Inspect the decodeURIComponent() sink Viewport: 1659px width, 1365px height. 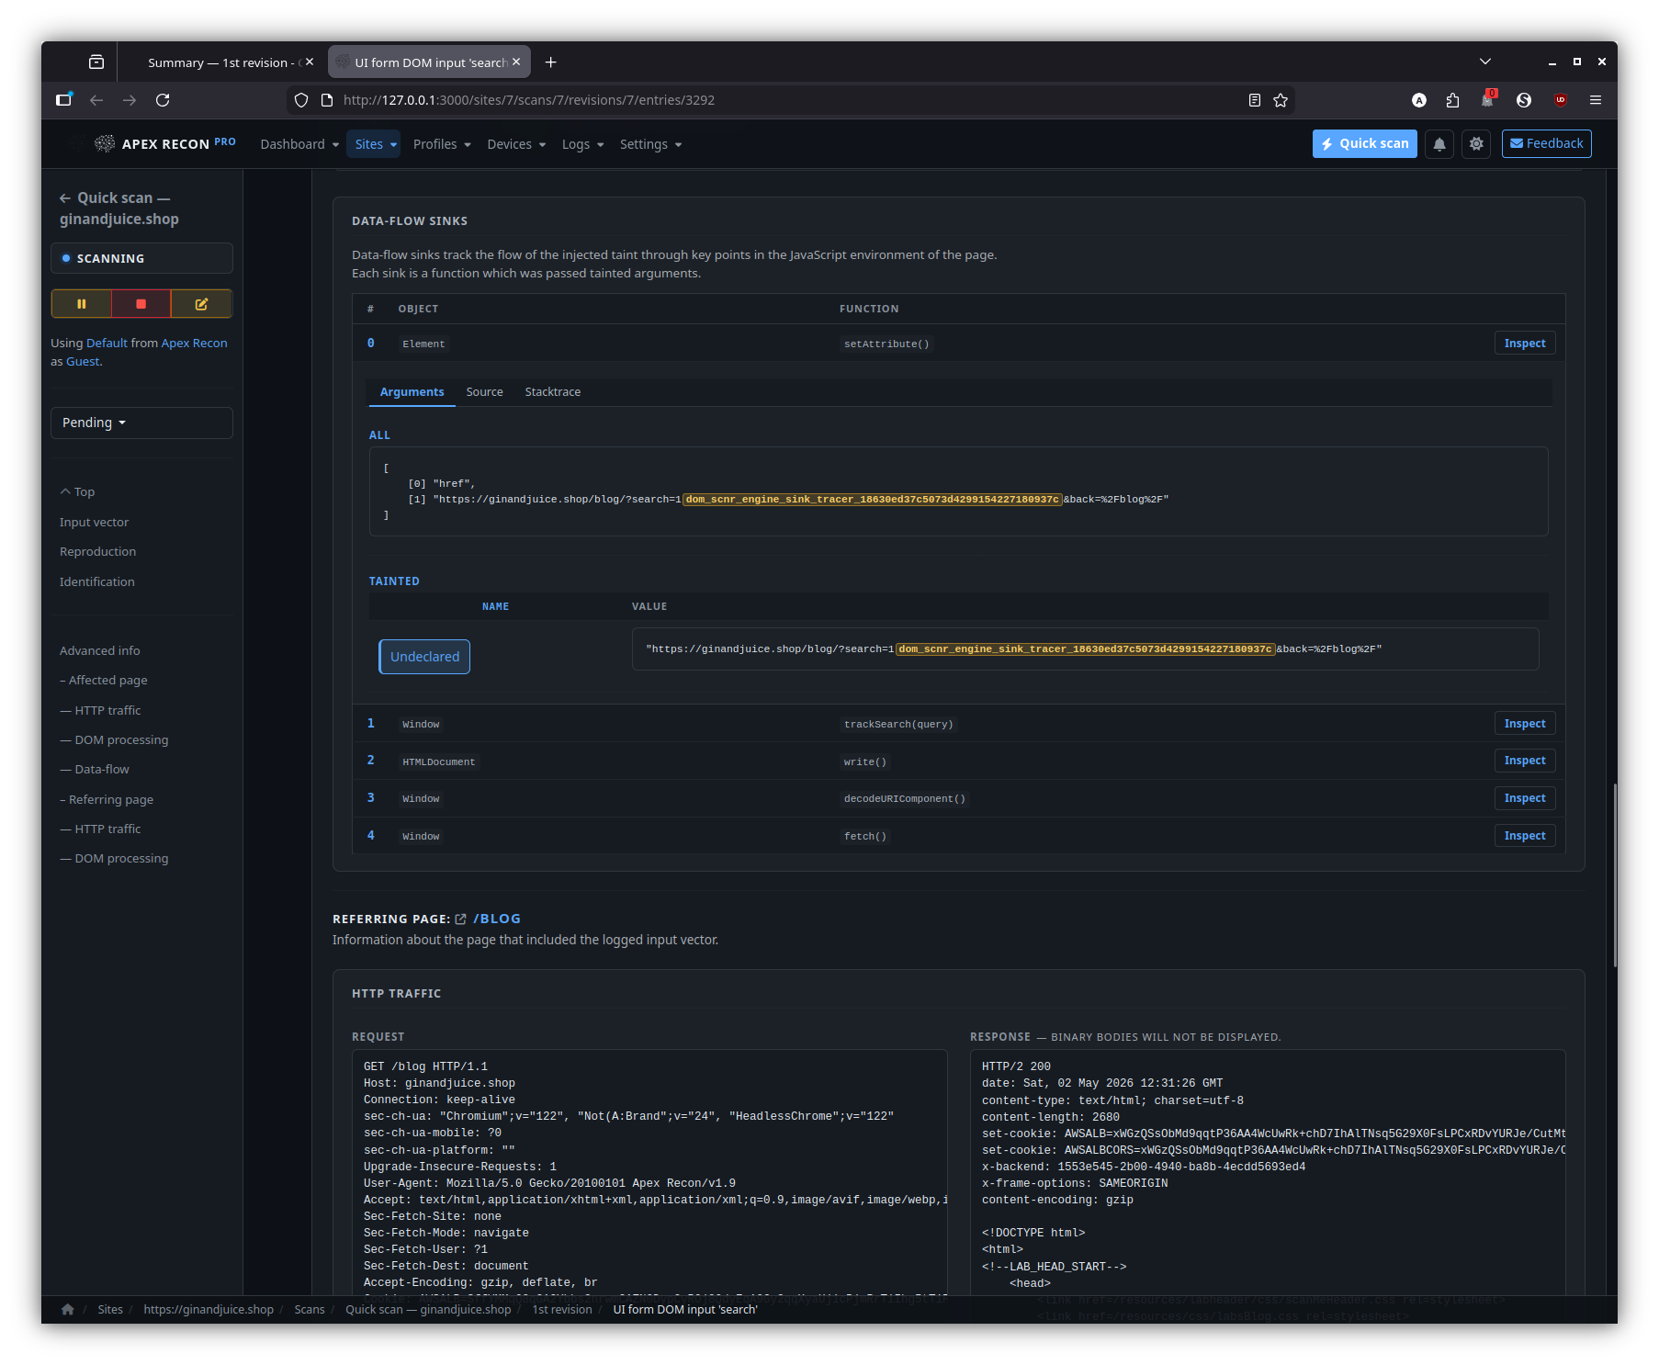click(1524, 798)
